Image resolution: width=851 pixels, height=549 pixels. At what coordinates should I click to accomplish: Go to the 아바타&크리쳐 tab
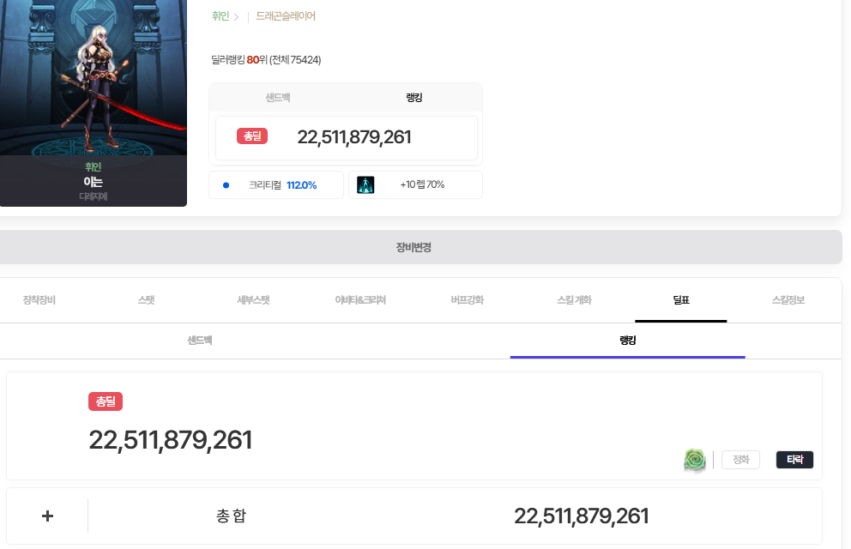360,300
